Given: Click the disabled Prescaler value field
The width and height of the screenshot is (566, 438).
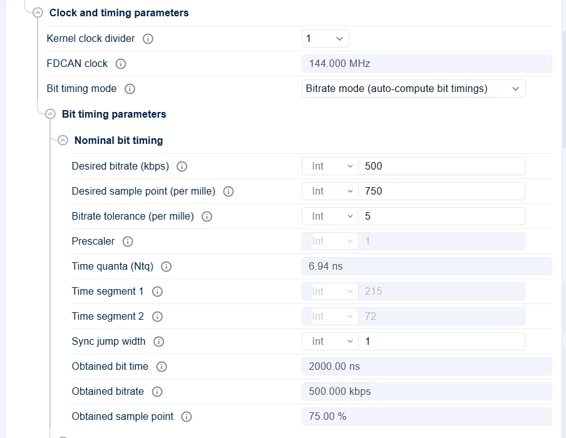Looking at the screenshot, I should click(441, 242).
